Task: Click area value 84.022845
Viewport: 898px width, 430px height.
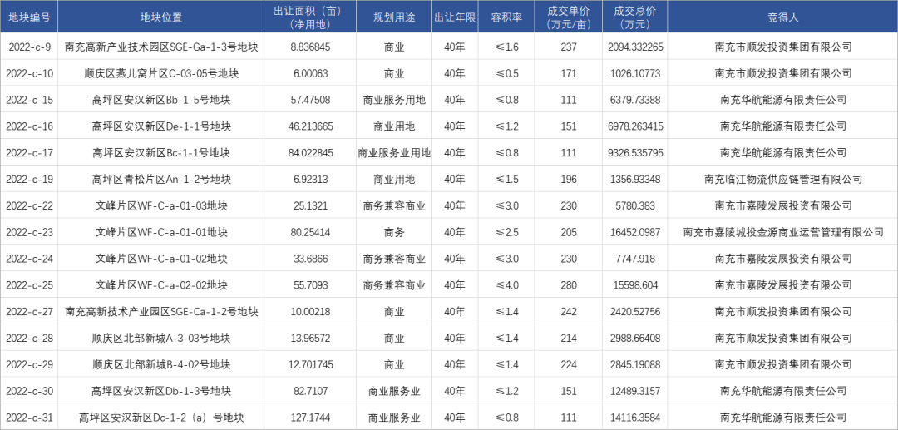Action: point(310,153)
